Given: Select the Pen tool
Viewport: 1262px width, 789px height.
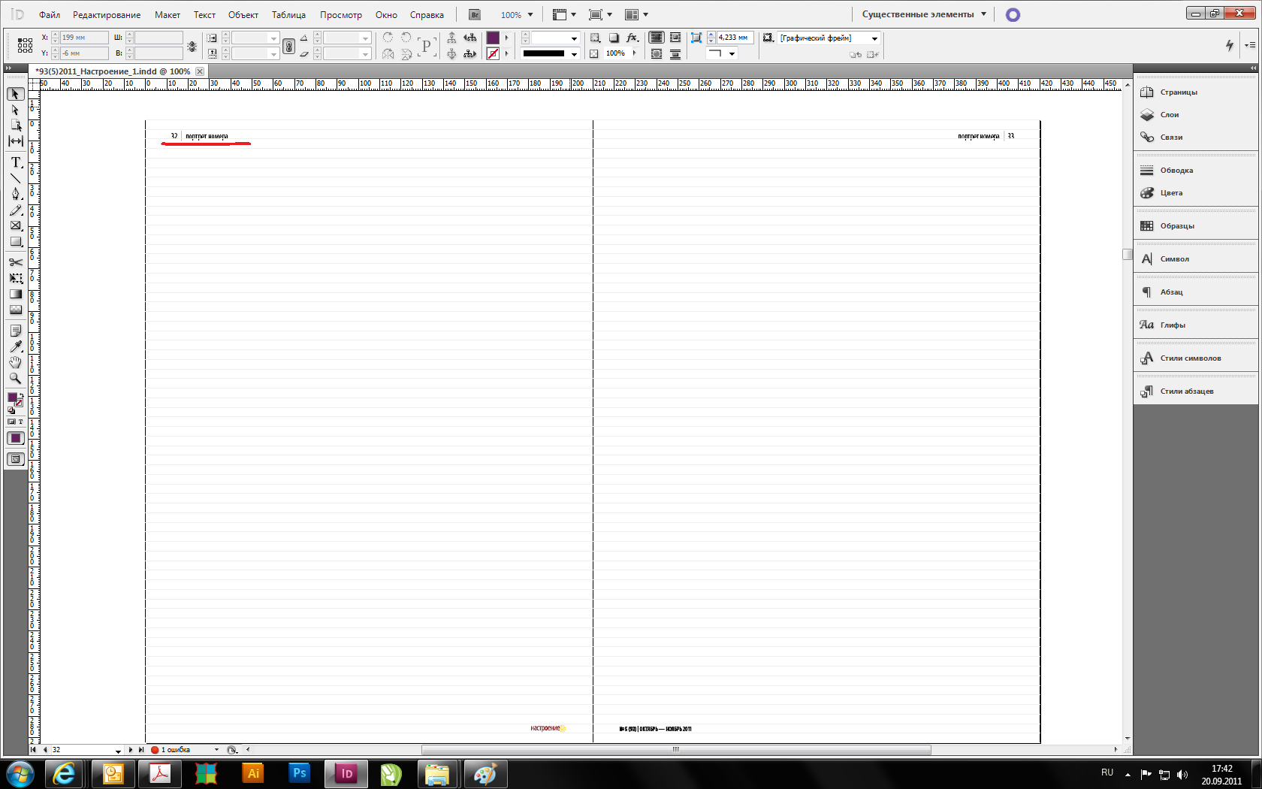Looking at the screenshot, I should (16, 194).
